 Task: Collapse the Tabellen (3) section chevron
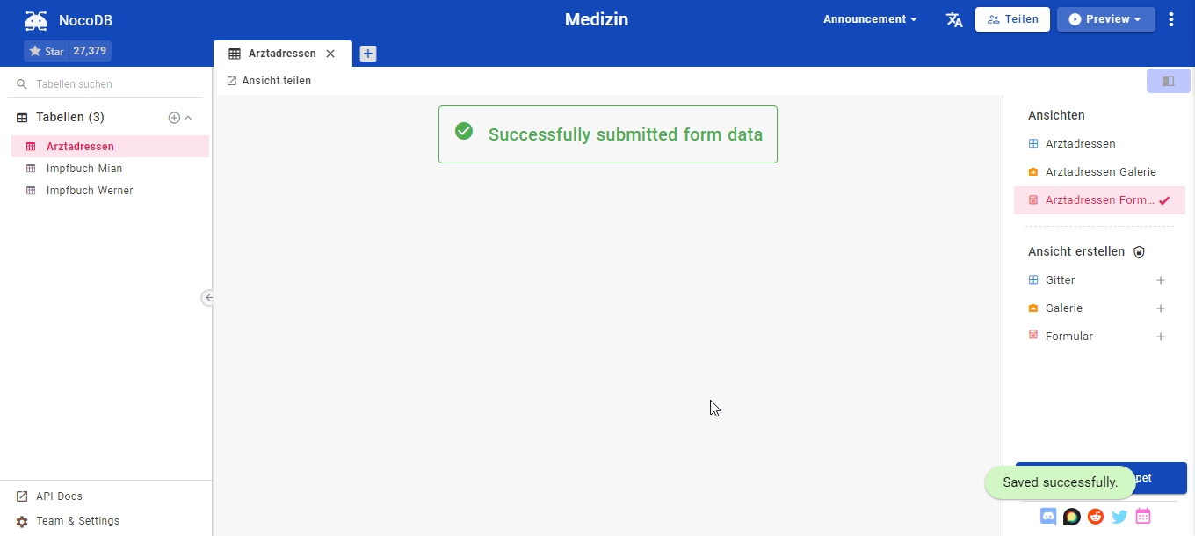tap(186, 117)
